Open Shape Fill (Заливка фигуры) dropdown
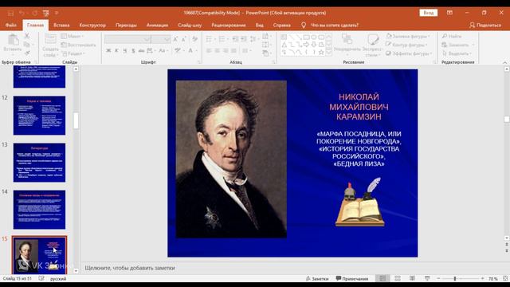 click(408, 36)
